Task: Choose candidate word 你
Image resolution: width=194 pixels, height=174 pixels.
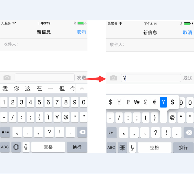Action: click(17, 89)
